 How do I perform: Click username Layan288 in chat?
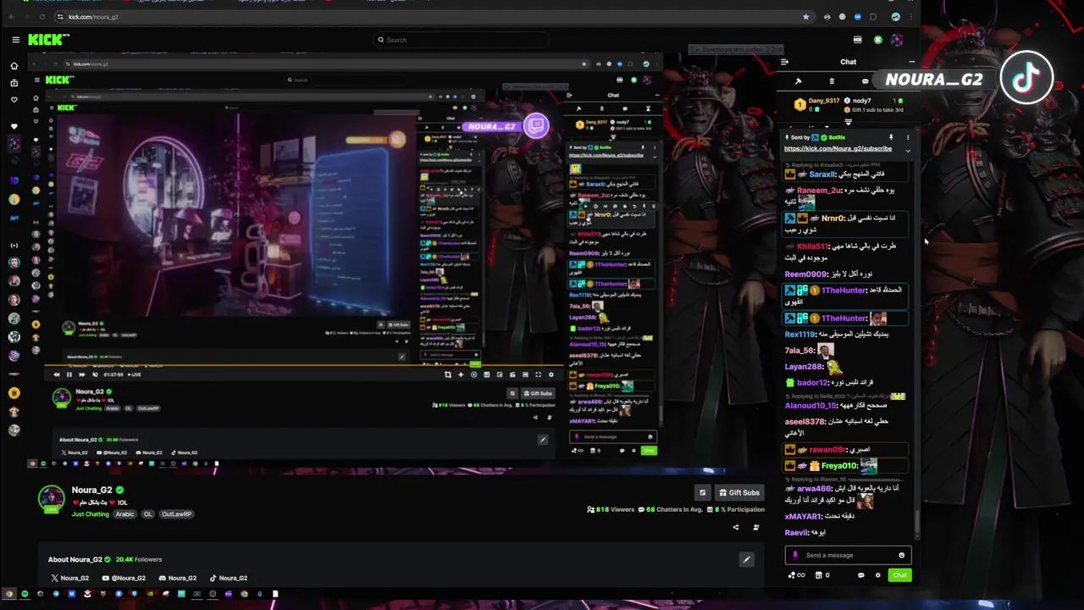[x=804, y=367]
